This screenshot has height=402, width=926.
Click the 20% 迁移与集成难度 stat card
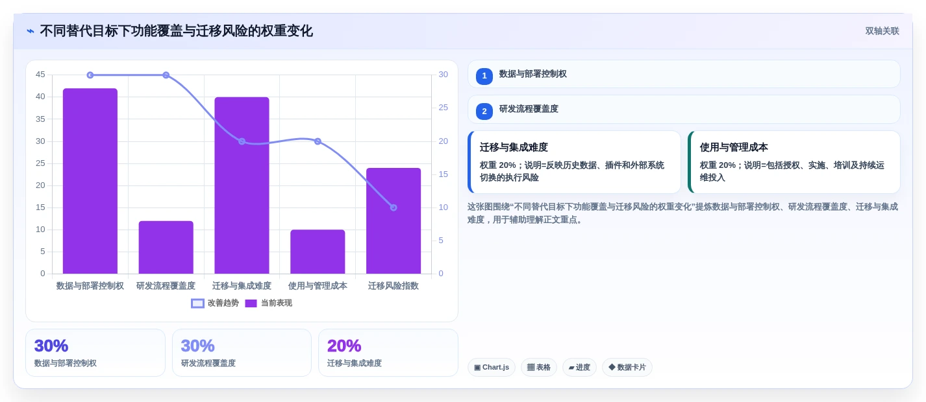point(388,353)
